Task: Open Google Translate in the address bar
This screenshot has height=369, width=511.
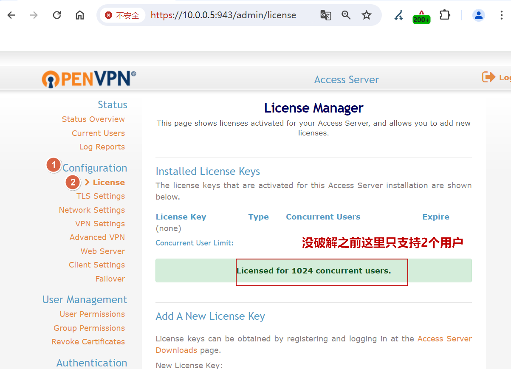Action: (325, 15)
